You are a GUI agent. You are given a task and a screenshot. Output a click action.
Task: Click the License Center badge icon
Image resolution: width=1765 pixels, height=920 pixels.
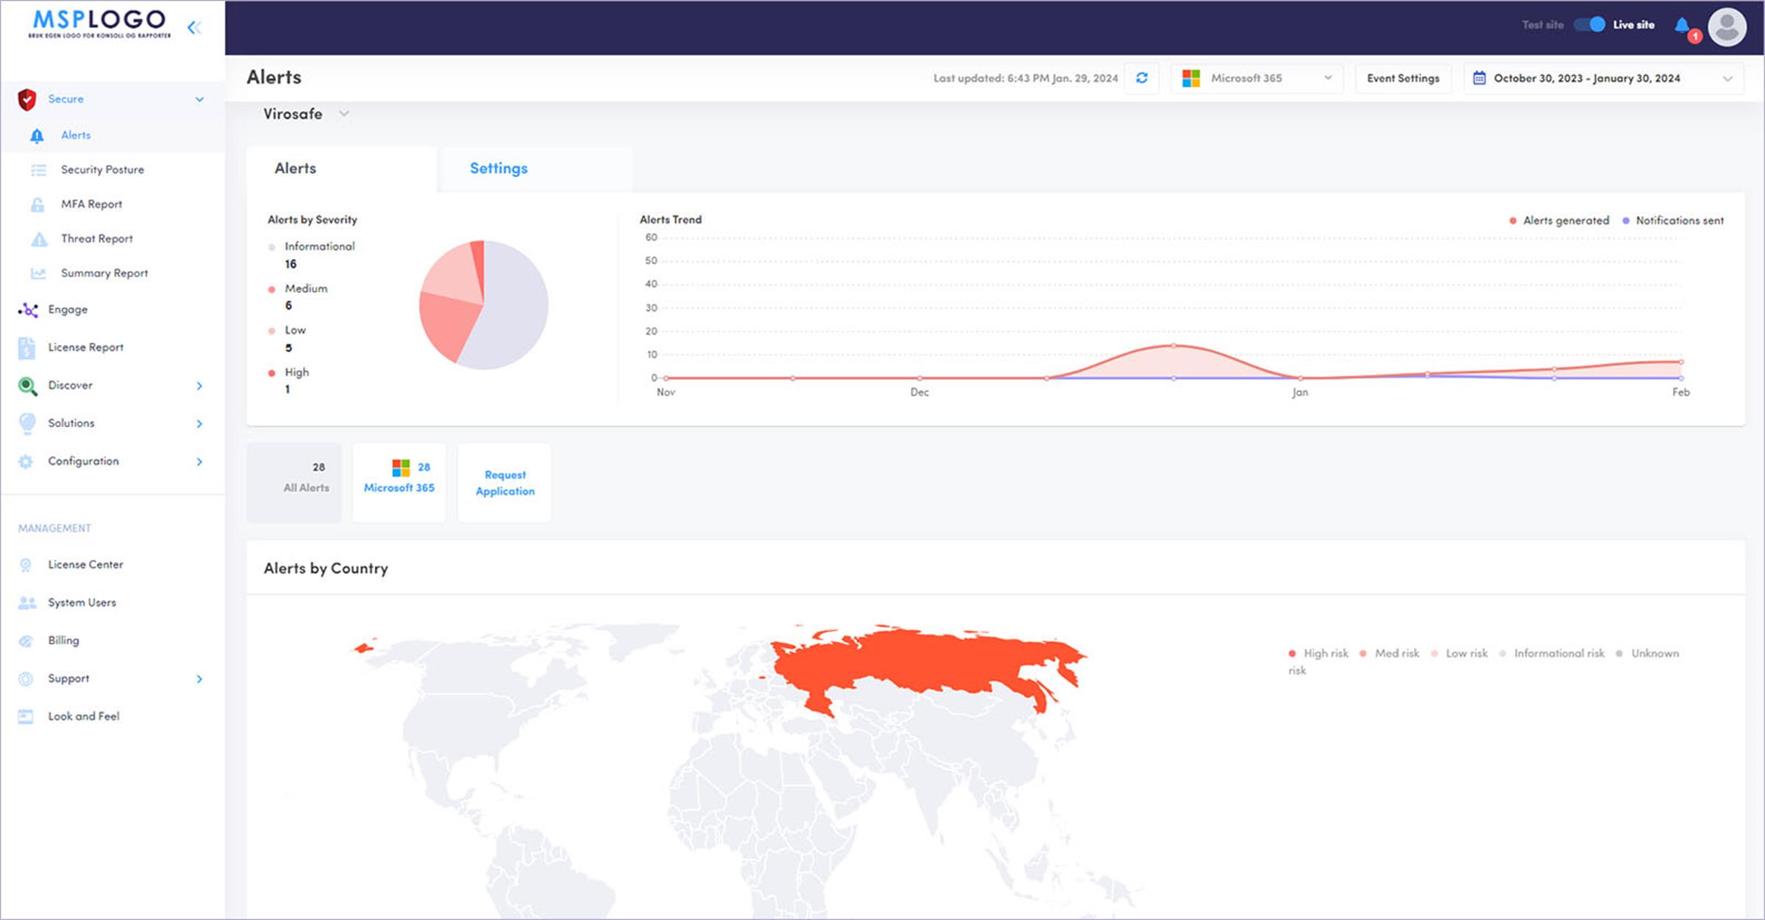point(26,565)
